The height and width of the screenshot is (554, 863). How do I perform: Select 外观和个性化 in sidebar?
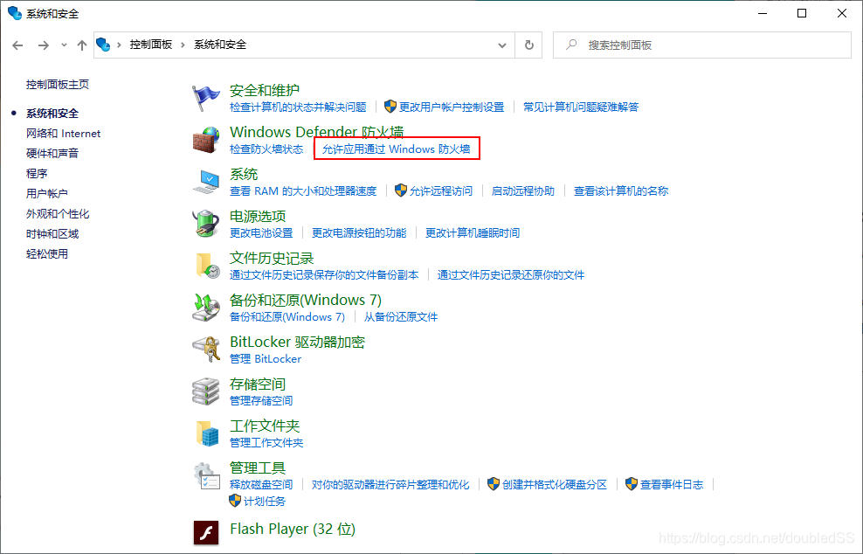click(x=58, y=214)
